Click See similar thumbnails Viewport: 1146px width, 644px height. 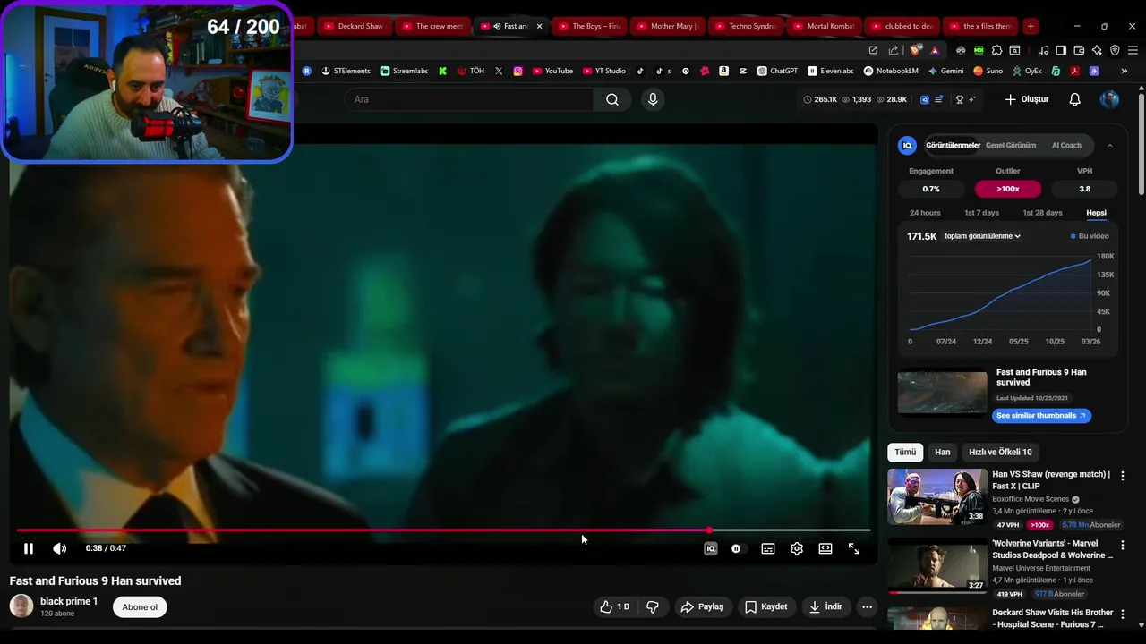tap(1041, 416)
